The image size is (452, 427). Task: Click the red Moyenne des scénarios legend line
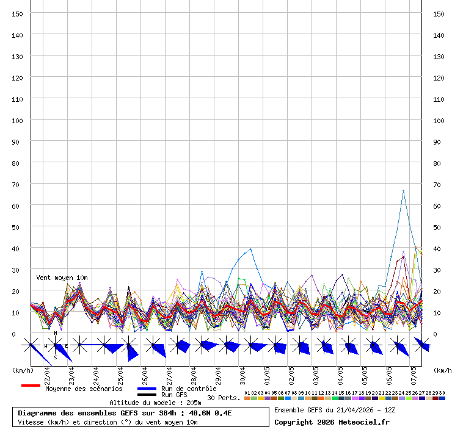[x=31, y=386]
